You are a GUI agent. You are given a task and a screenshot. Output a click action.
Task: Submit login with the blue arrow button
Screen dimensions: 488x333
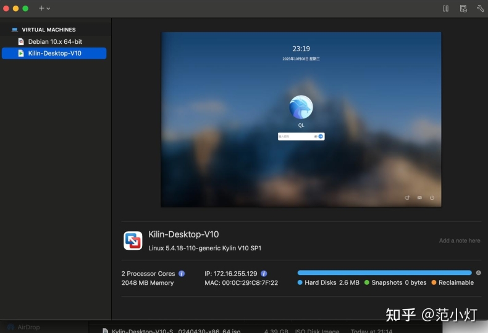coord(321,136)
